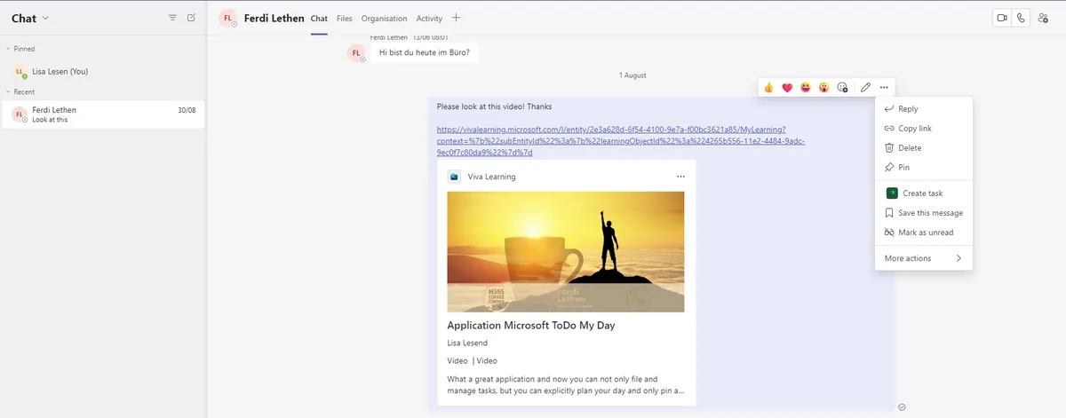Choose Copy link from menu
Image resolution: width=1066 pixels, height=418 pixels.
[x=924, y=129]
